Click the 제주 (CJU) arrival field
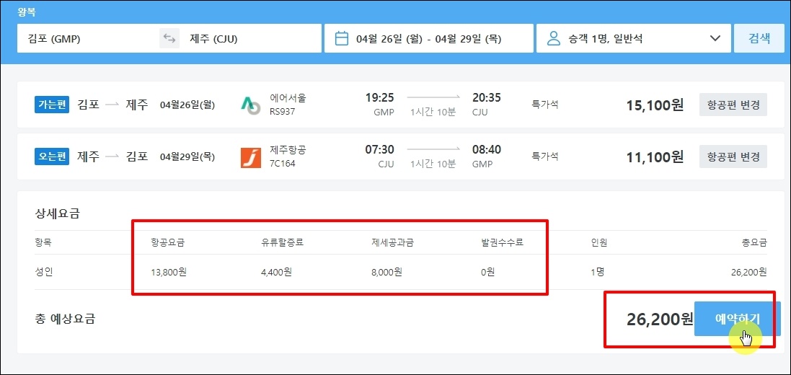This screenshot has width=791, height=375. 250,38
